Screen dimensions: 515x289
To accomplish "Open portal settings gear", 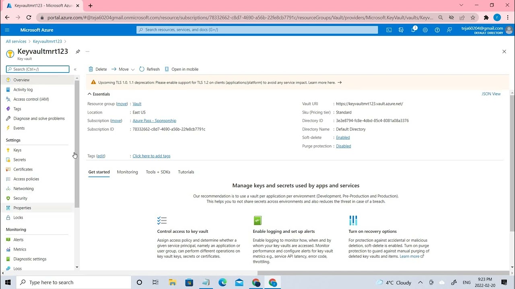I will click(425, 30).
